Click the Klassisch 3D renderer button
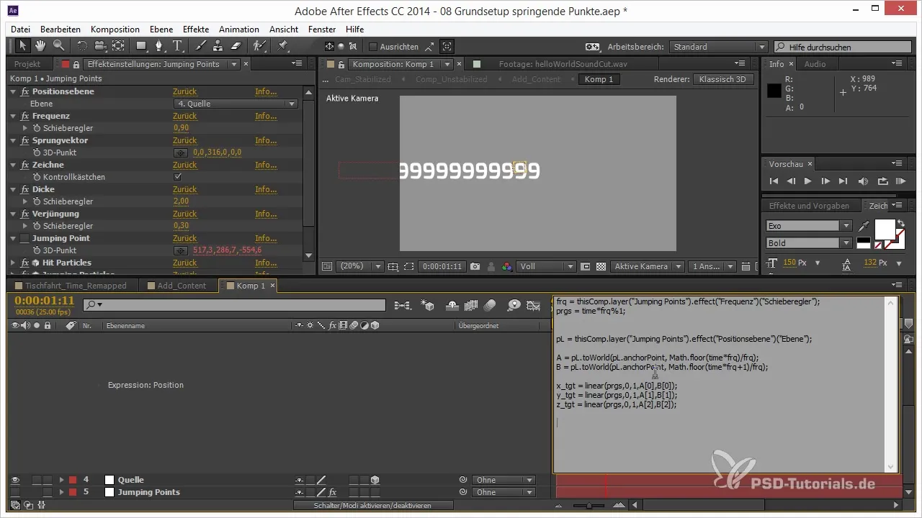The image size is (922, 518). 723,79
